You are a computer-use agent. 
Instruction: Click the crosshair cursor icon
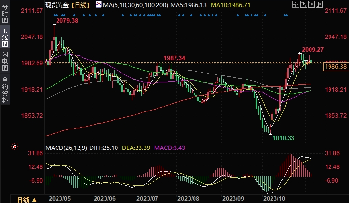tap(296, 4)
